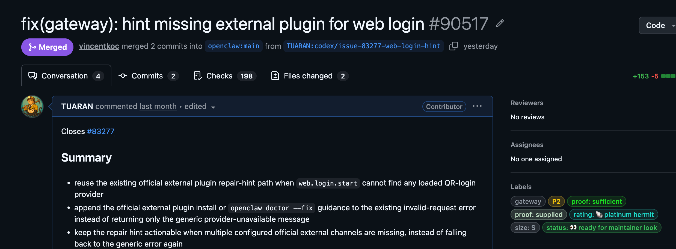Click the proof: sufficient label
The width and height of the screenshot is (676, 249).
point(597,202)
